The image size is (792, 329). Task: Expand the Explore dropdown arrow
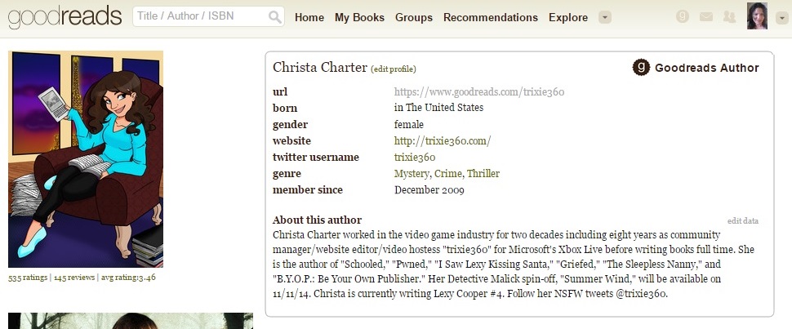(x=604, y=17)
